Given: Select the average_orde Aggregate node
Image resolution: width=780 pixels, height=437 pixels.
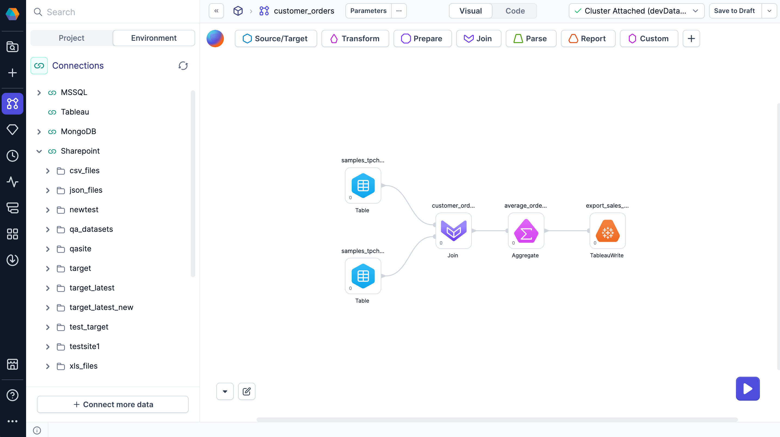Looking at the screenshot, I should (x=526, y=231).
